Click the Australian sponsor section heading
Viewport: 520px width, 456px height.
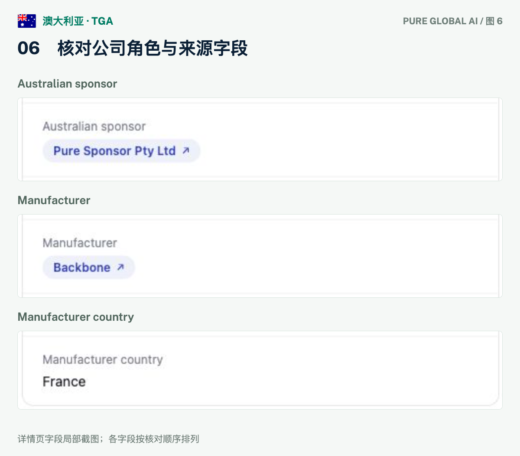point(67,84)
